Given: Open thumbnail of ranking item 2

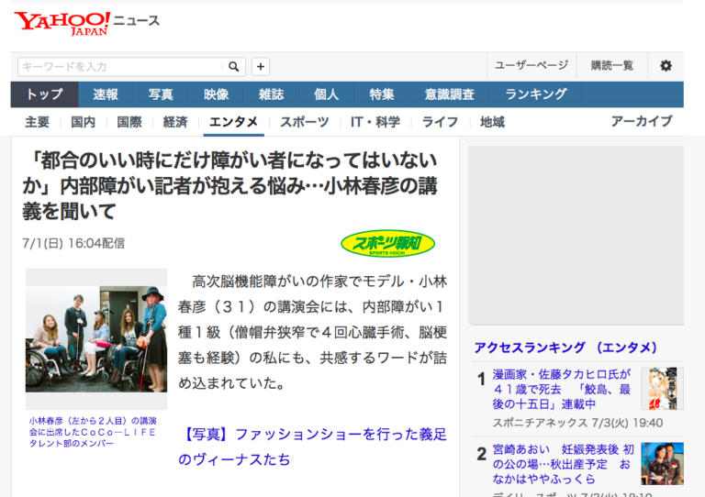Looking at the screenshot, I should 662,463.
